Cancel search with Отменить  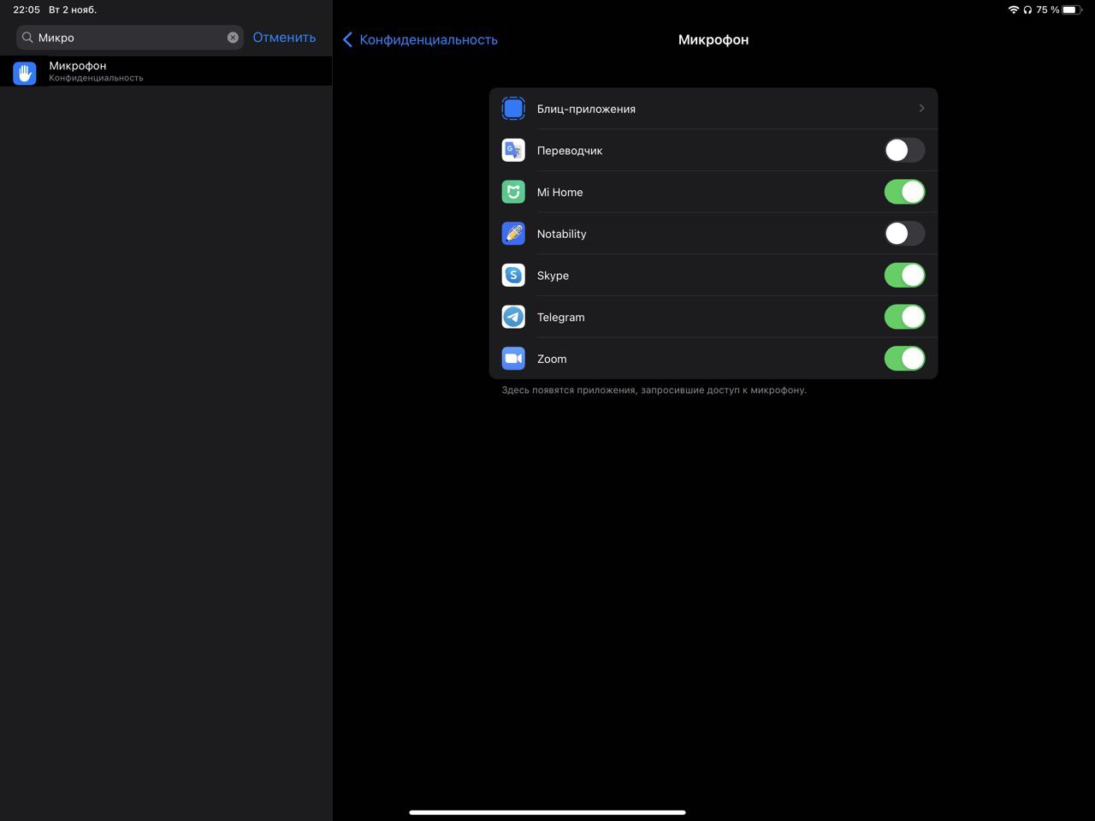pyautogui.click(x=284, y=38)
